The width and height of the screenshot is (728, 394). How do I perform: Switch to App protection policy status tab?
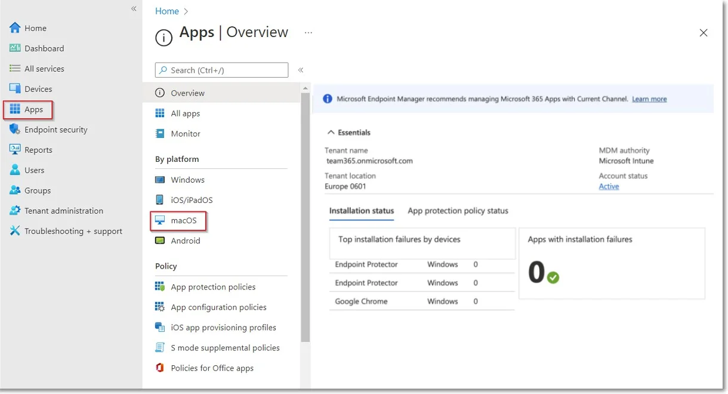pos(458,211)
